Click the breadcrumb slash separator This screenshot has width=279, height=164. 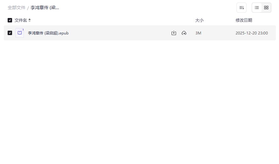pyautogui.click(x=28, y=8)
